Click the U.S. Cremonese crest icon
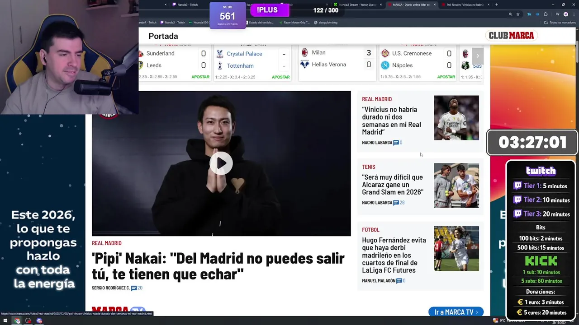The width and height of the screenshot is (579, 325). [x=385, y=53]
